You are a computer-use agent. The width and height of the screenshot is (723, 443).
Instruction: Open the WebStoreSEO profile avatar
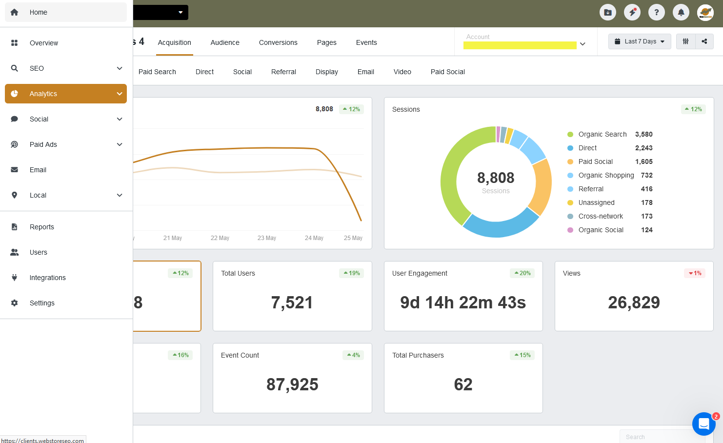705,12
